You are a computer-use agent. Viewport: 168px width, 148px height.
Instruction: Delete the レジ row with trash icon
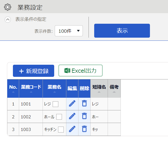[x=84, y=103]
